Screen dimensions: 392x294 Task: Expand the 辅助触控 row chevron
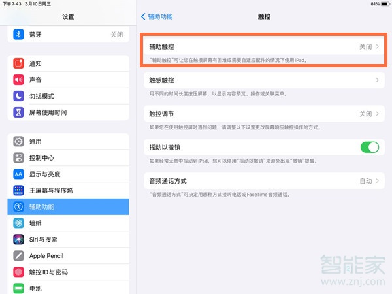(377, 47)
